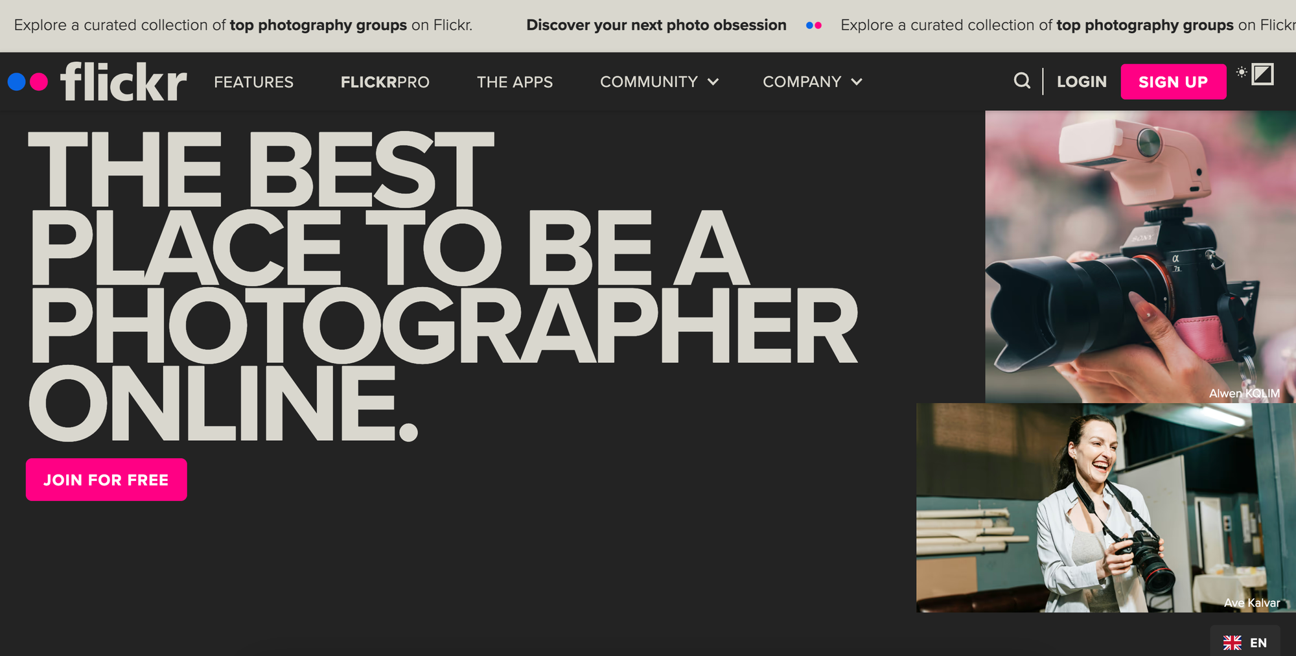Viewport: 1296px width, 656px height.
Task: Click the Flickr logo in the navbar
Action: (x=97, y=82)
